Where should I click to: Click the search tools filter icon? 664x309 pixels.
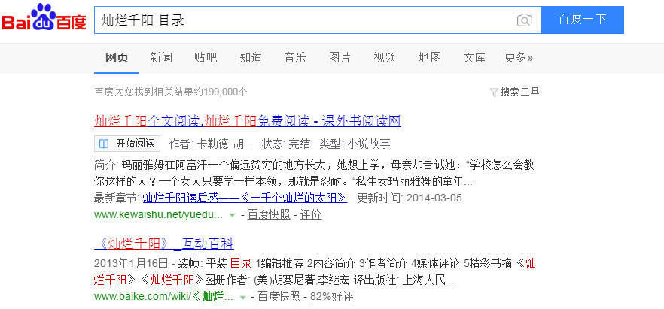[x=493, y=92]
